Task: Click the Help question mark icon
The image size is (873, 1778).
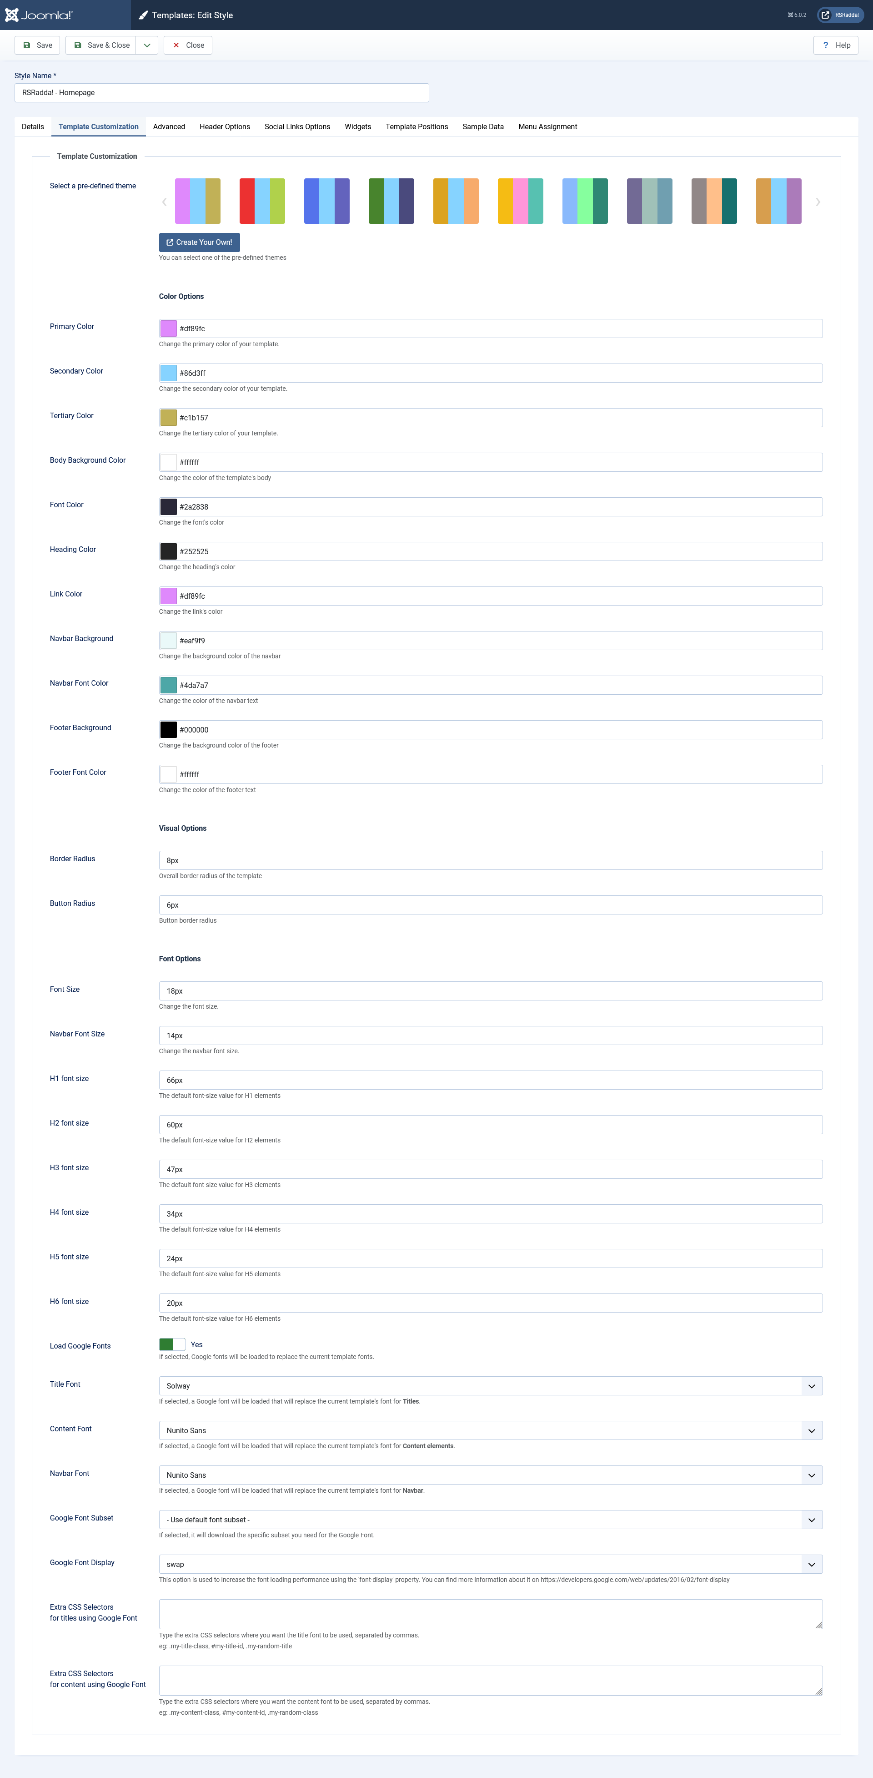Action: tap(825, 45)
